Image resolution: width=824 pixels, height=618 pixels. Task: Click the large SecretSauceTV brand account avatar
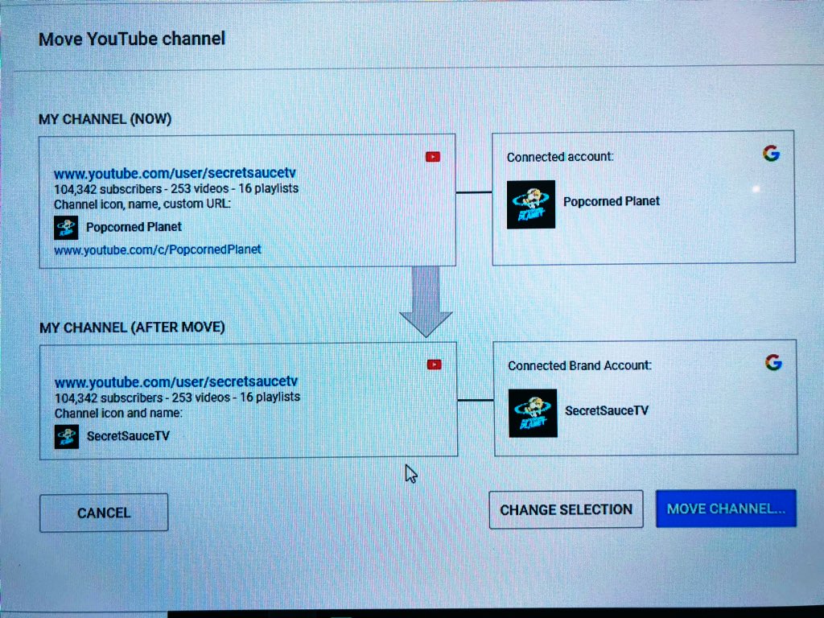point(533,413)
